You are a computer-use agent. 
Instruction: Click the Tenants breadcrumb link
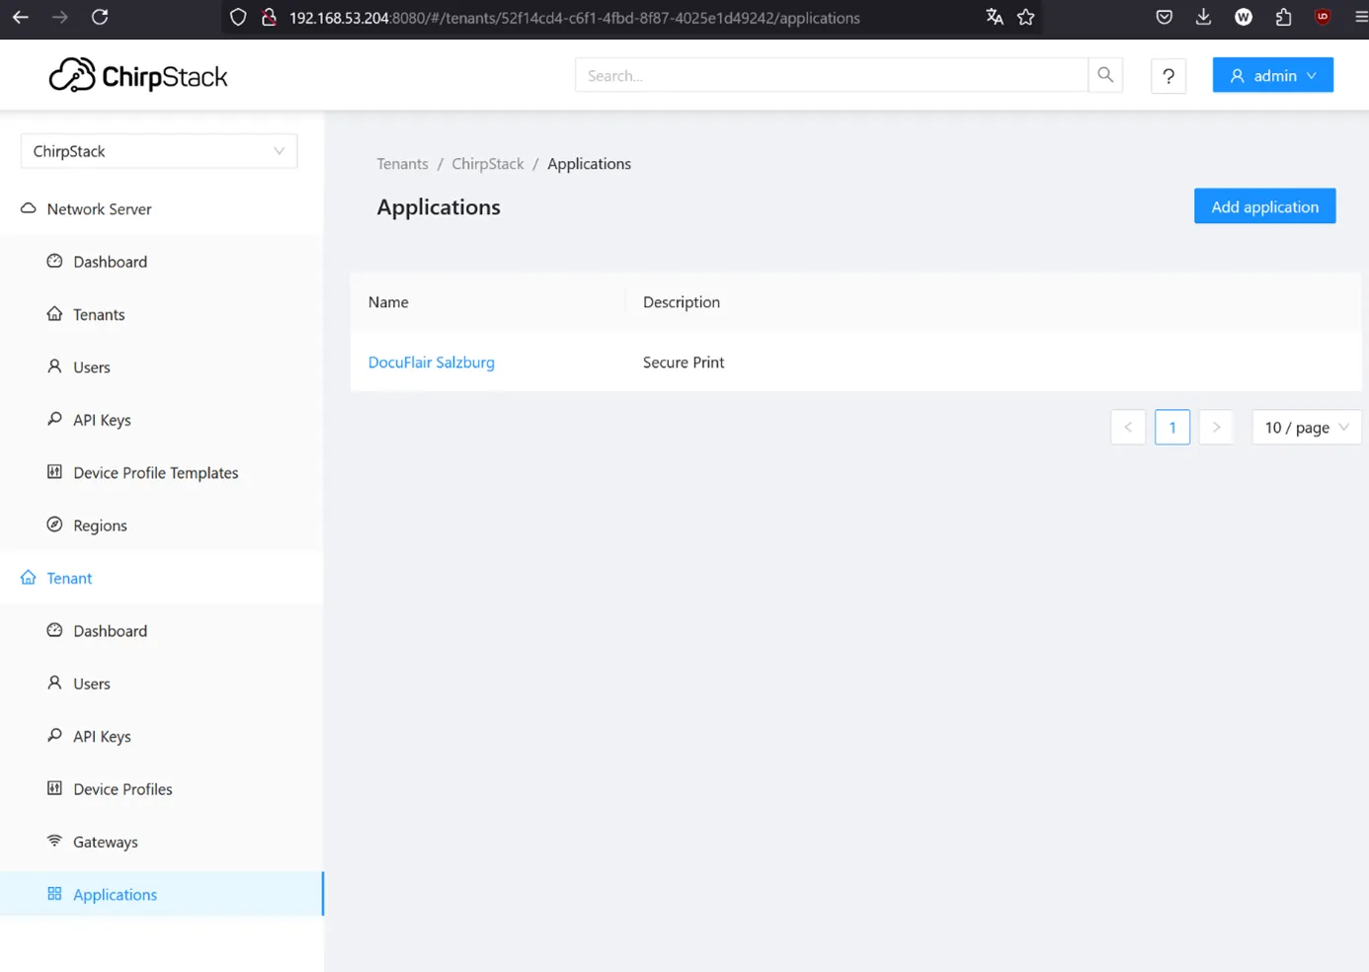click(x=402, y=164)
